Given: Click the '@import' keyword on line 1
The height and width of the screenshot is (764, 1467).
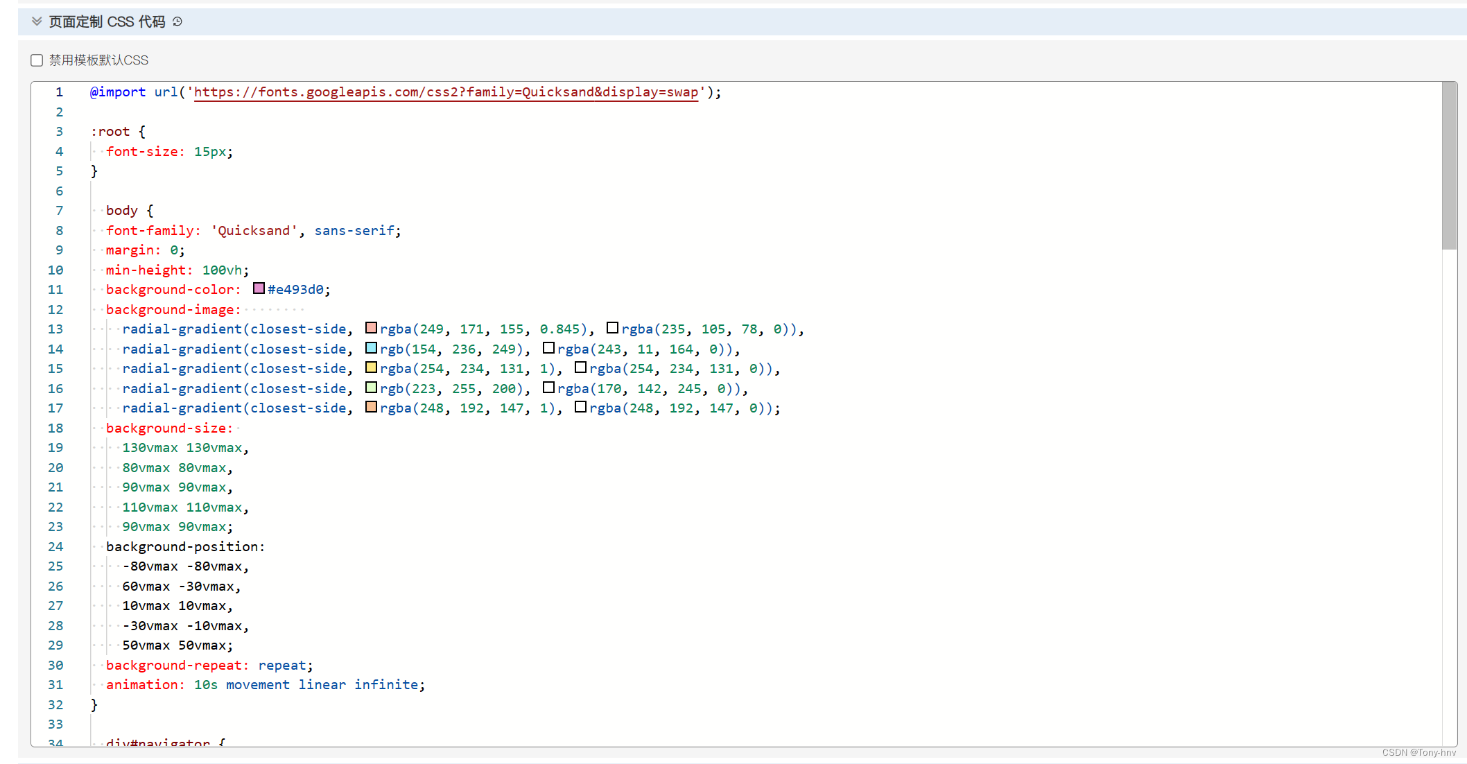Looking at the screenshot, I should pos(118,92).
